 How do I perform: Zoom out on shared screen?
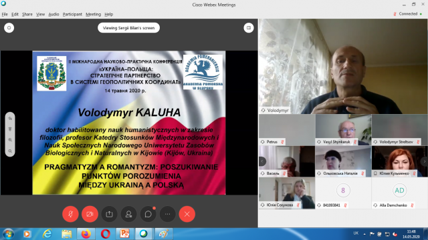tap(10, 151)
